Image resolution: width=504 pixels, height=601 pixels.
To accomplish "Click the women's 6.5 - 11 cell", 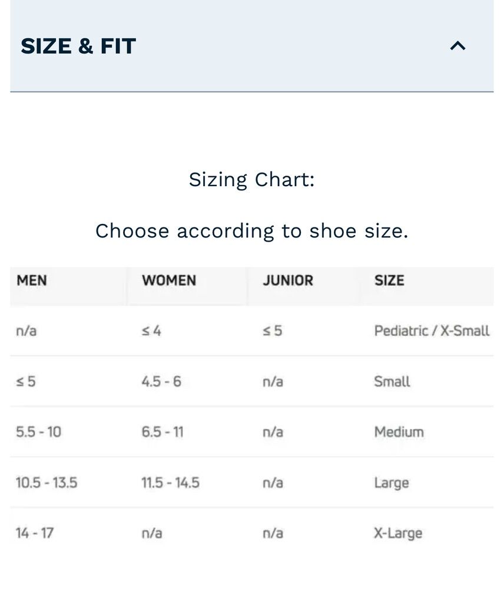I will (x=163, y=432).
